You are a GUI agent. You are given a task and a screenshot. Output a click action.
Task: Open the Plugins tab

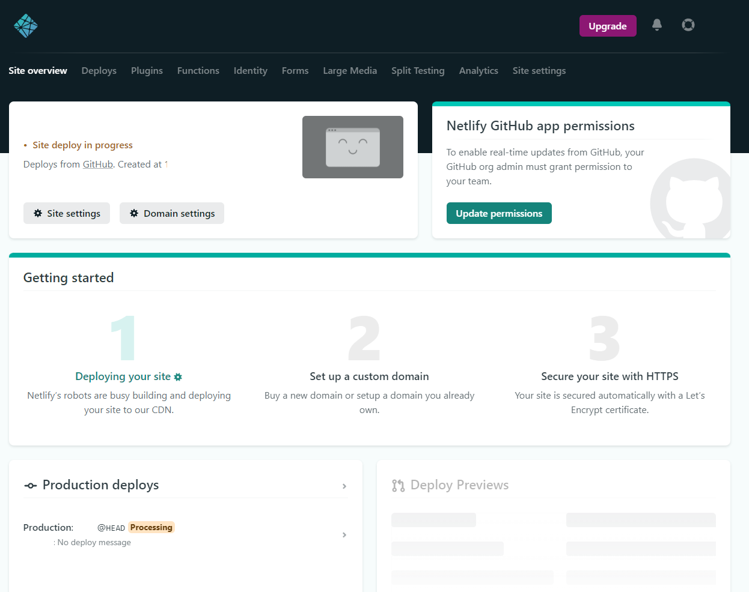coord(147,71)
